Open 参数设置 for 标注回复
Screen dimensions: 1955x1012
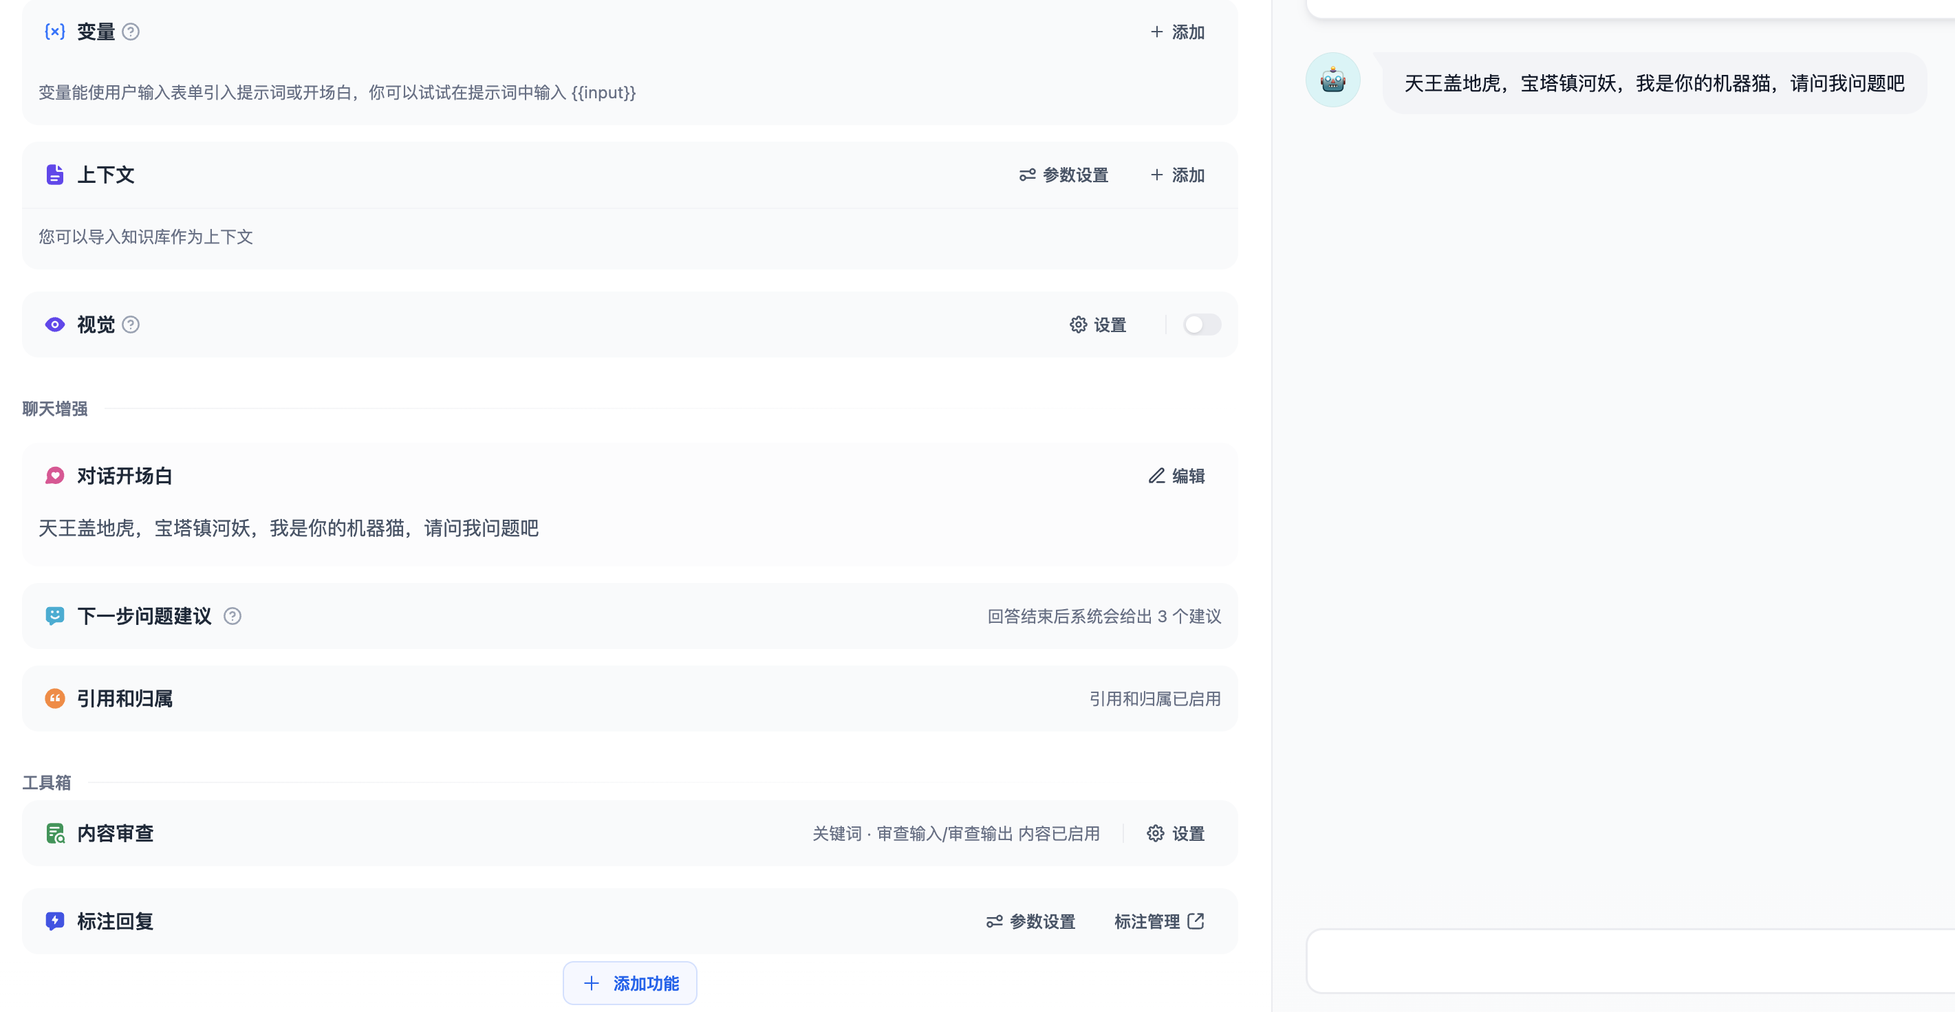point(1030,921)
